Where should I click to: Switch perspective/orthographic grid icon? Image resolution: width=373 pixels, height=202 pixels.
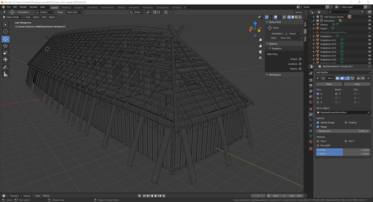[x=260, y=57]
